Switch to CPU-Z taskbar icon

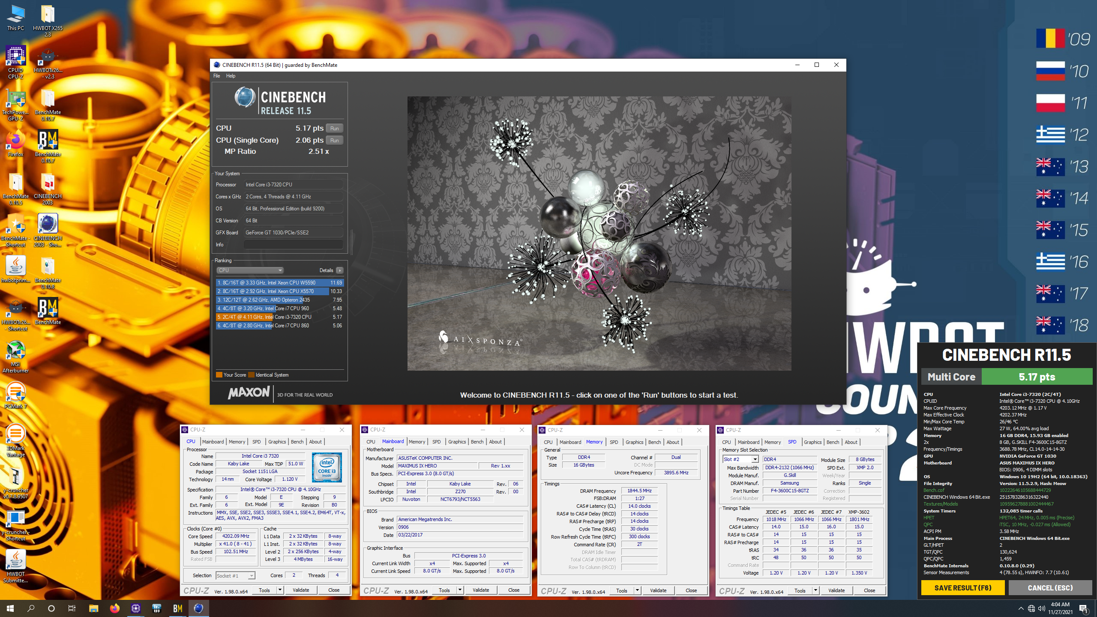pos(135,608)
